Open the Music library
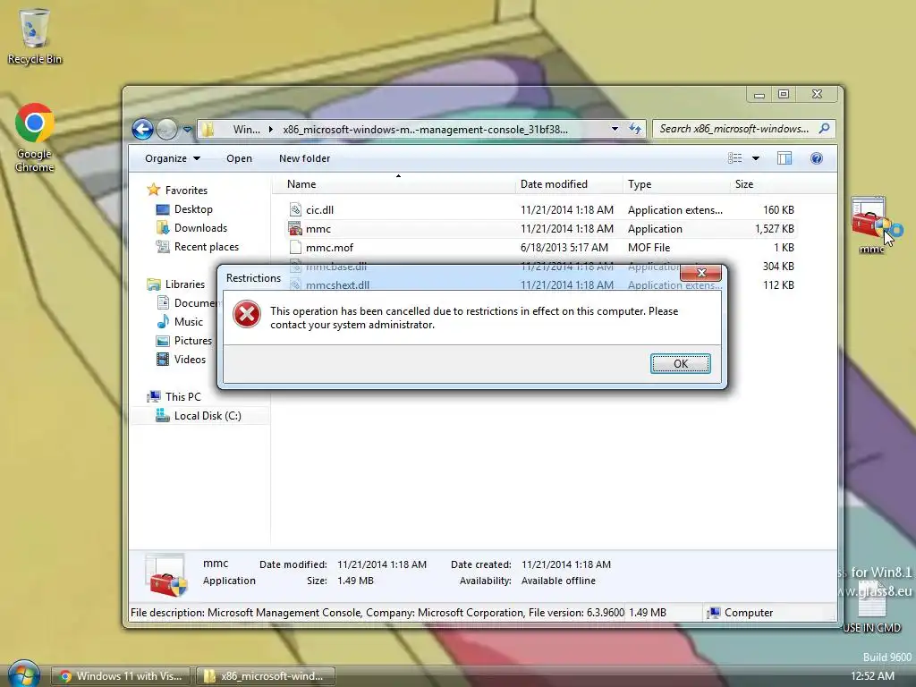Screen dimensions: 916x687 pos(189,322)
